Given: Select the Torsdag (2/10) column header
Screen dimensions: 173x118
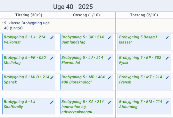Looking at the screenshot, I should 144,15.
